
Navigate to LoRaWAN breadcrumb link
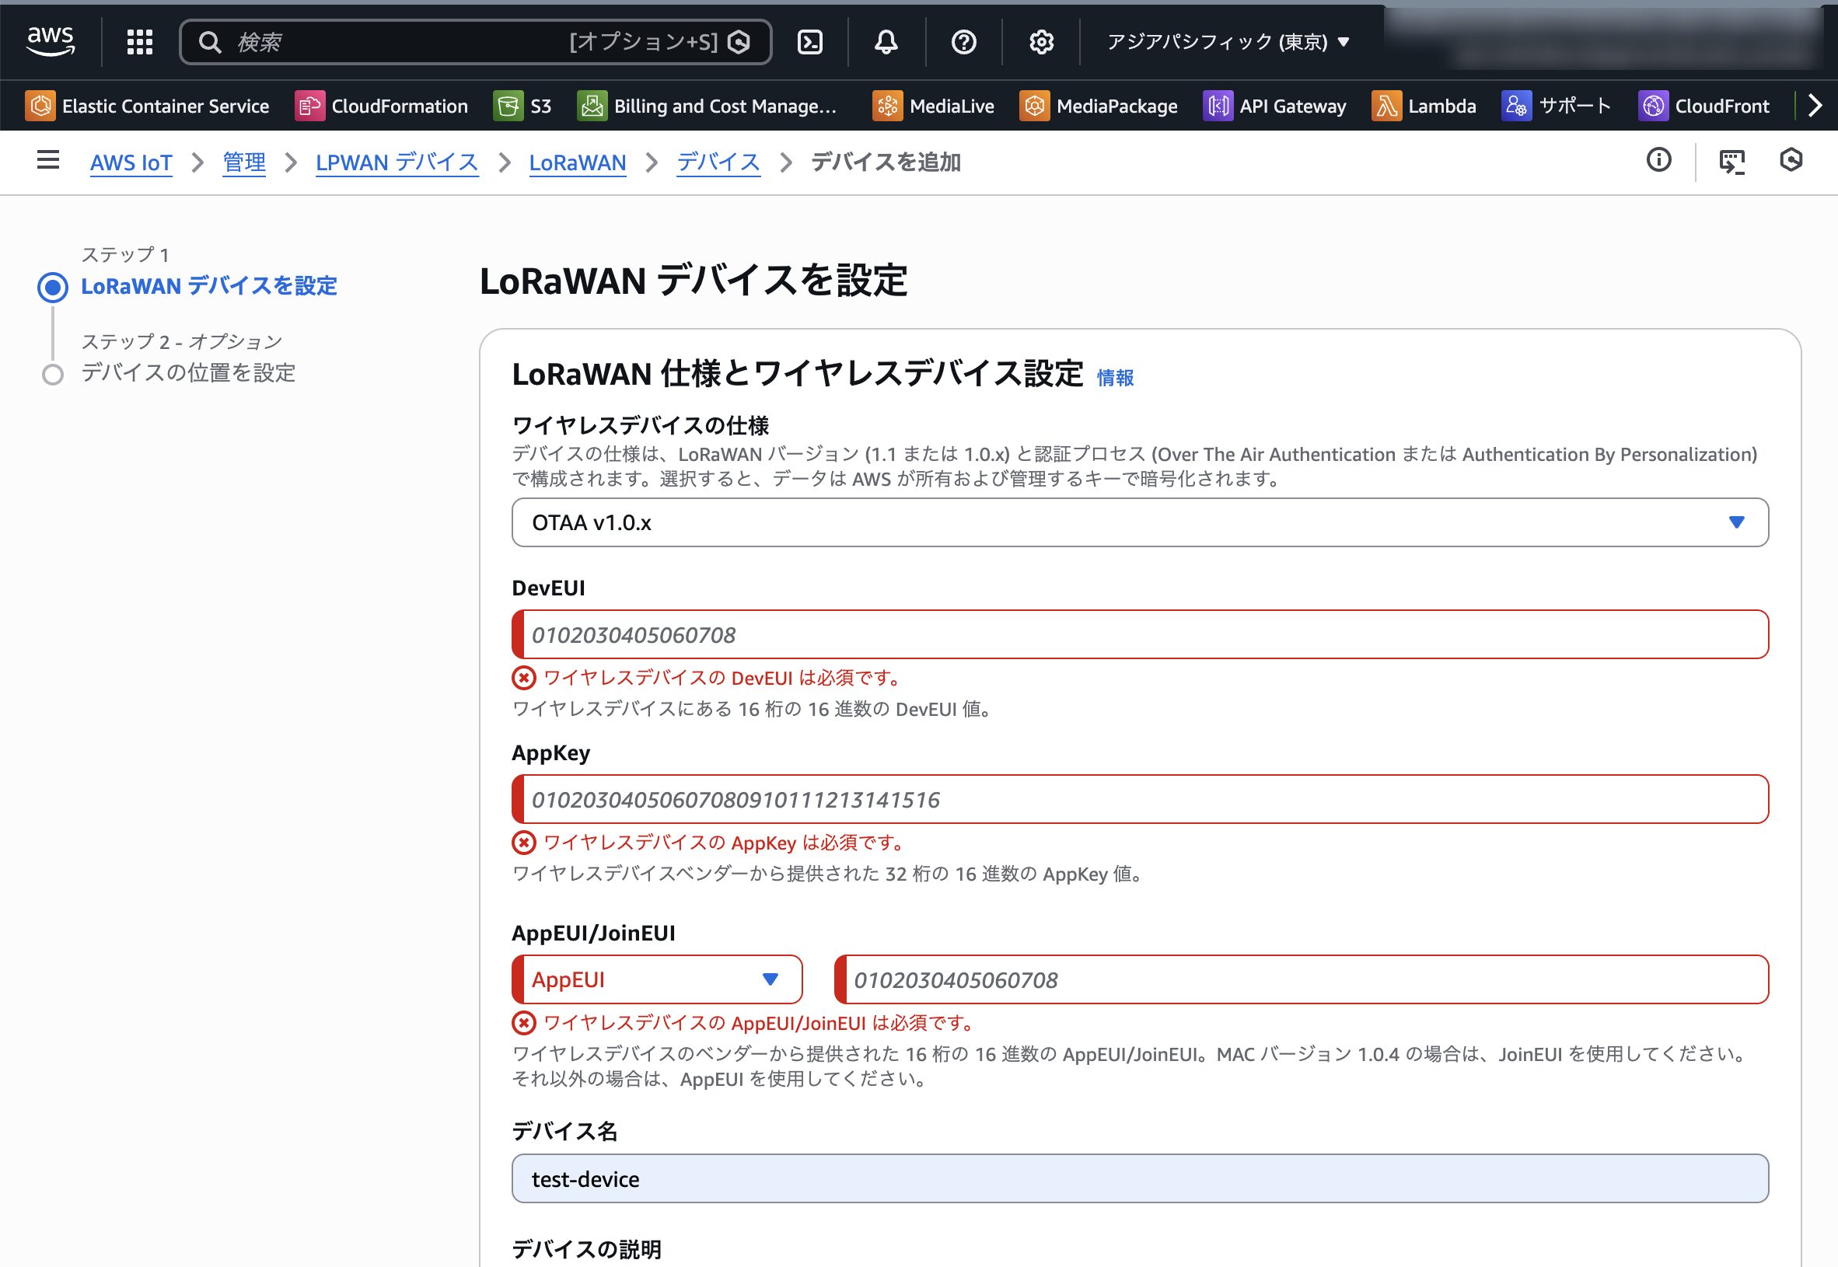577,162
